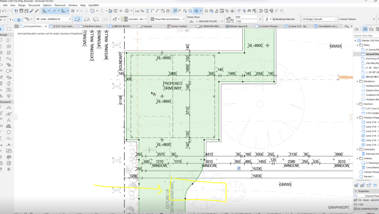Collapse the Plans folder in Navigator
379x214 pixels.
point(357,45)
